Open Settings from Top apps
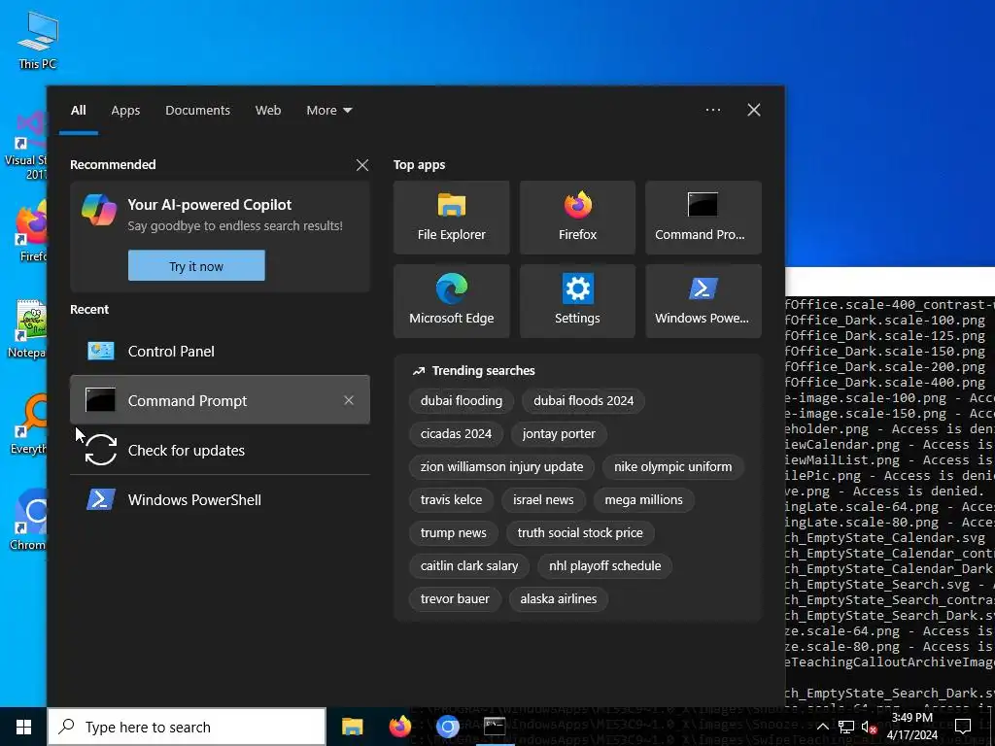 pyautogui.click(x=577, y=301)
